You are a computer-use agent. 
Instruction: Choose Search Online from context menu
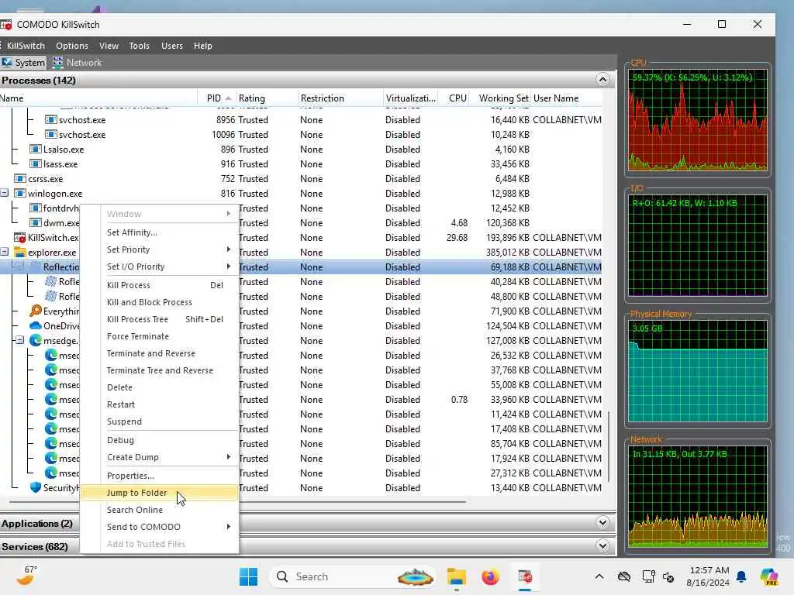(x=160, y=510)
